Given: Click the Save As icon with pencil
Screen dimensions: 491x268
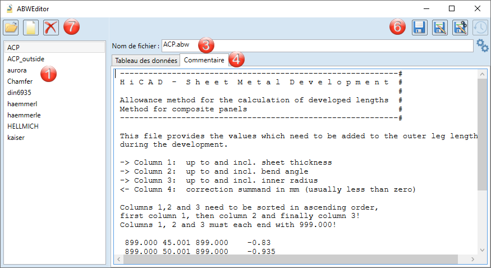Looking at the screenshot, I should point(440,28).
